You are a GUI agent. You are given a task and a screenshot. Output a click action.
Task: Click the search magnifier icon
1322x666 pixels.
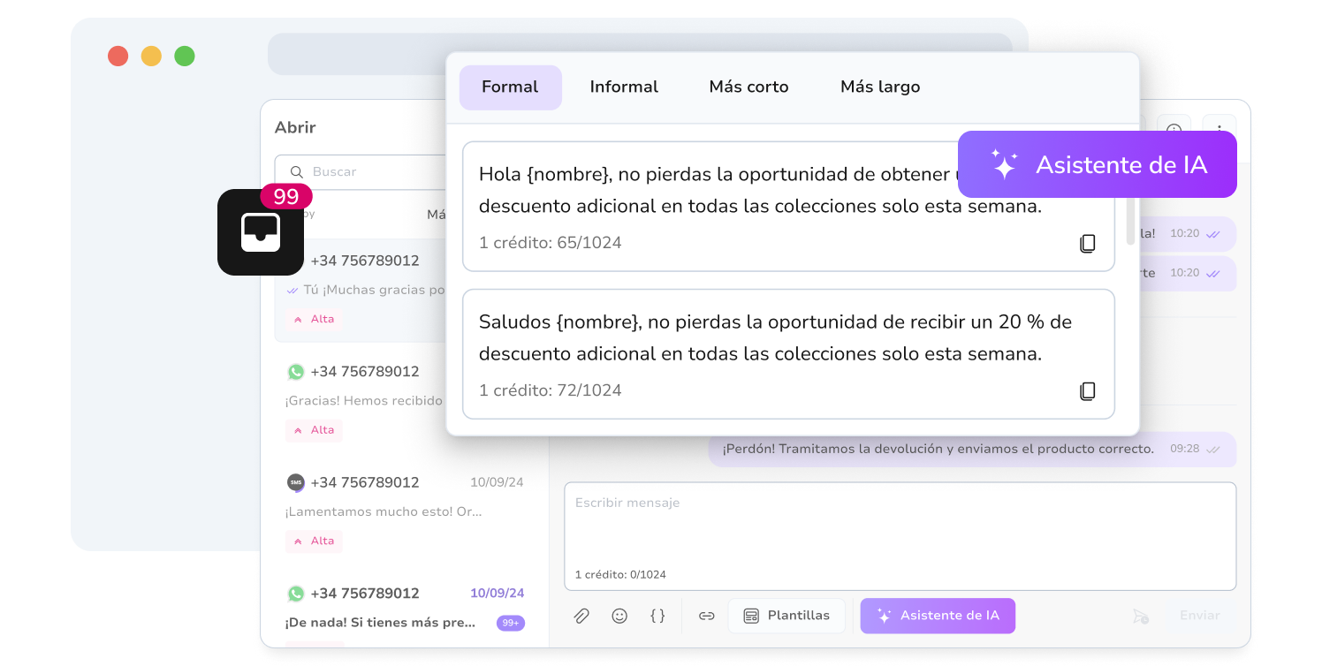click(x=296, y=172)
